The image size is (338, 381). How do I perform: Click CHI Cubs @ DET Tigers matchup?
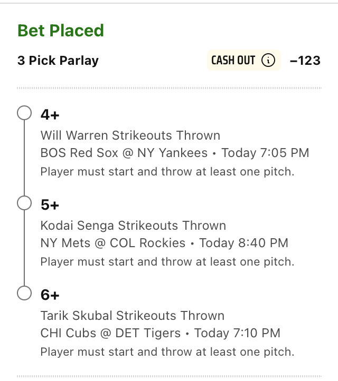click(x=110, y=333)
